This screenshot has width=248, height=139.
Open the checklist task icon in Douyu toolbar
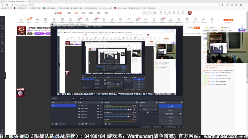coord(45,19)
